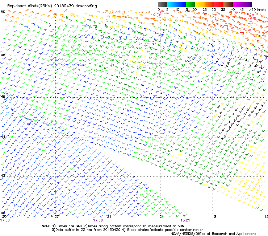Image resolution: width=268 pixels, height=236 pixels.
Task: Click the longitude label '-27' on the bottom axis
Action: (x=55, y=217)
